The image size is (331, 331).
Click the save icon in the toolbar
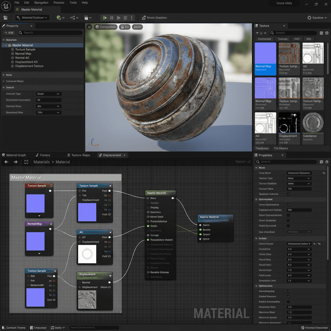(x=5, y=18)
